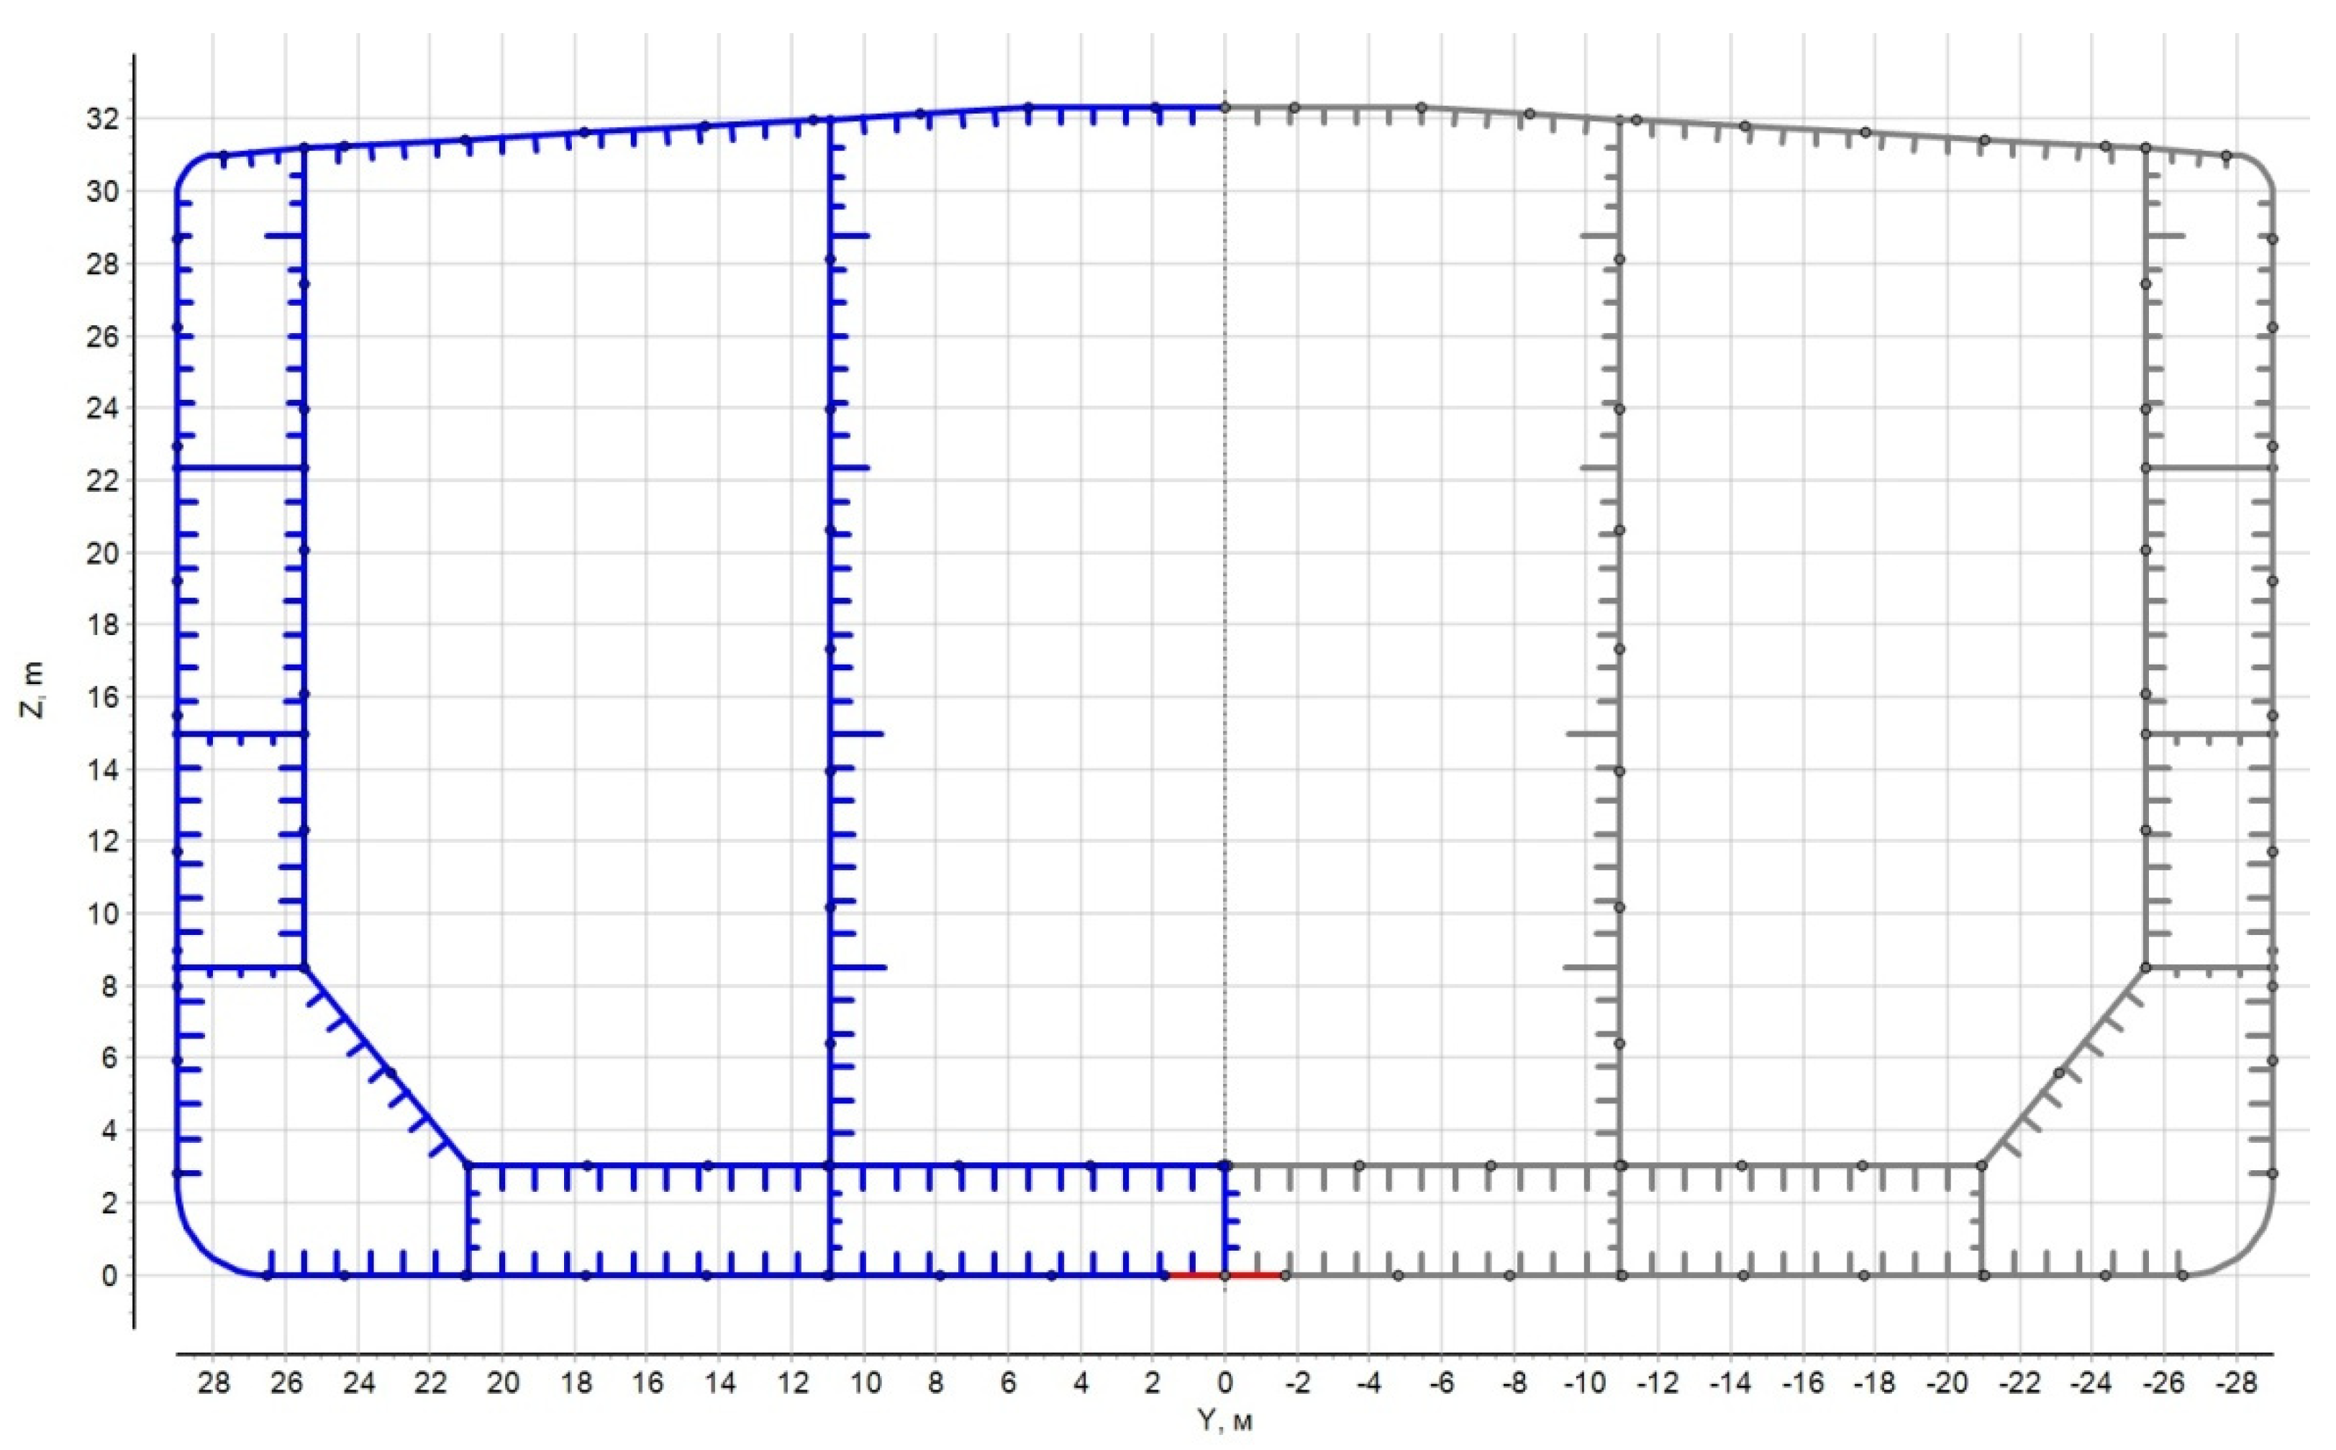Select the node at deck centerline top
This screenshot has height=1450, width=2336.
[x=1224, y=107]
